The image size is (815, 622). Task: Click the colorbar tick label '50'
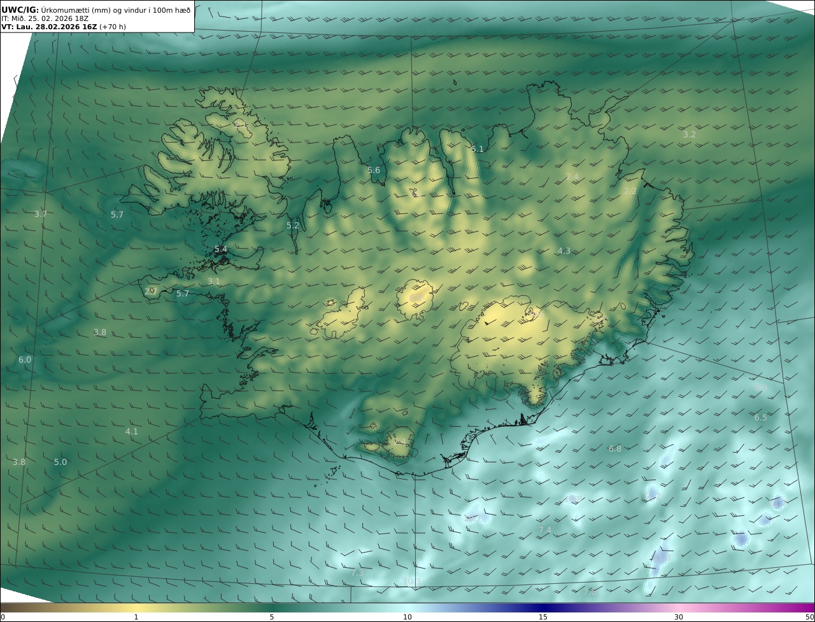(x=809, y=617)
